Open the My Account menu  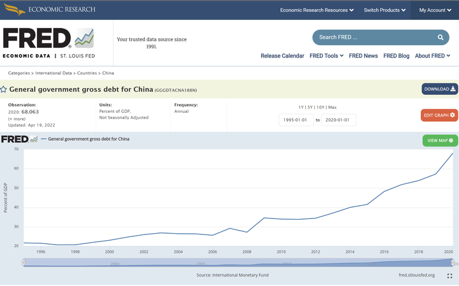pos(435,10)
